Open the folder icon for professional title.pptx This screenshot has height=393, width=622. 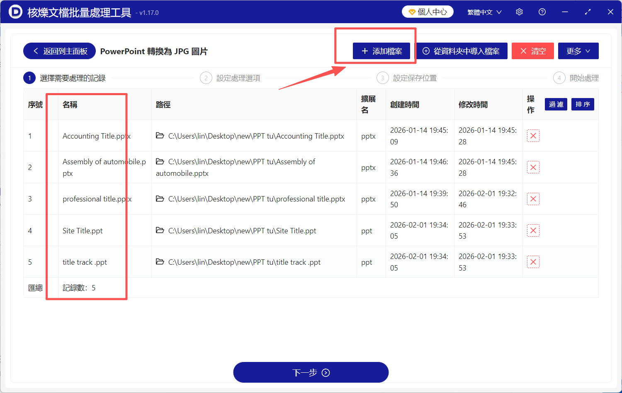(x=160, y=199)
